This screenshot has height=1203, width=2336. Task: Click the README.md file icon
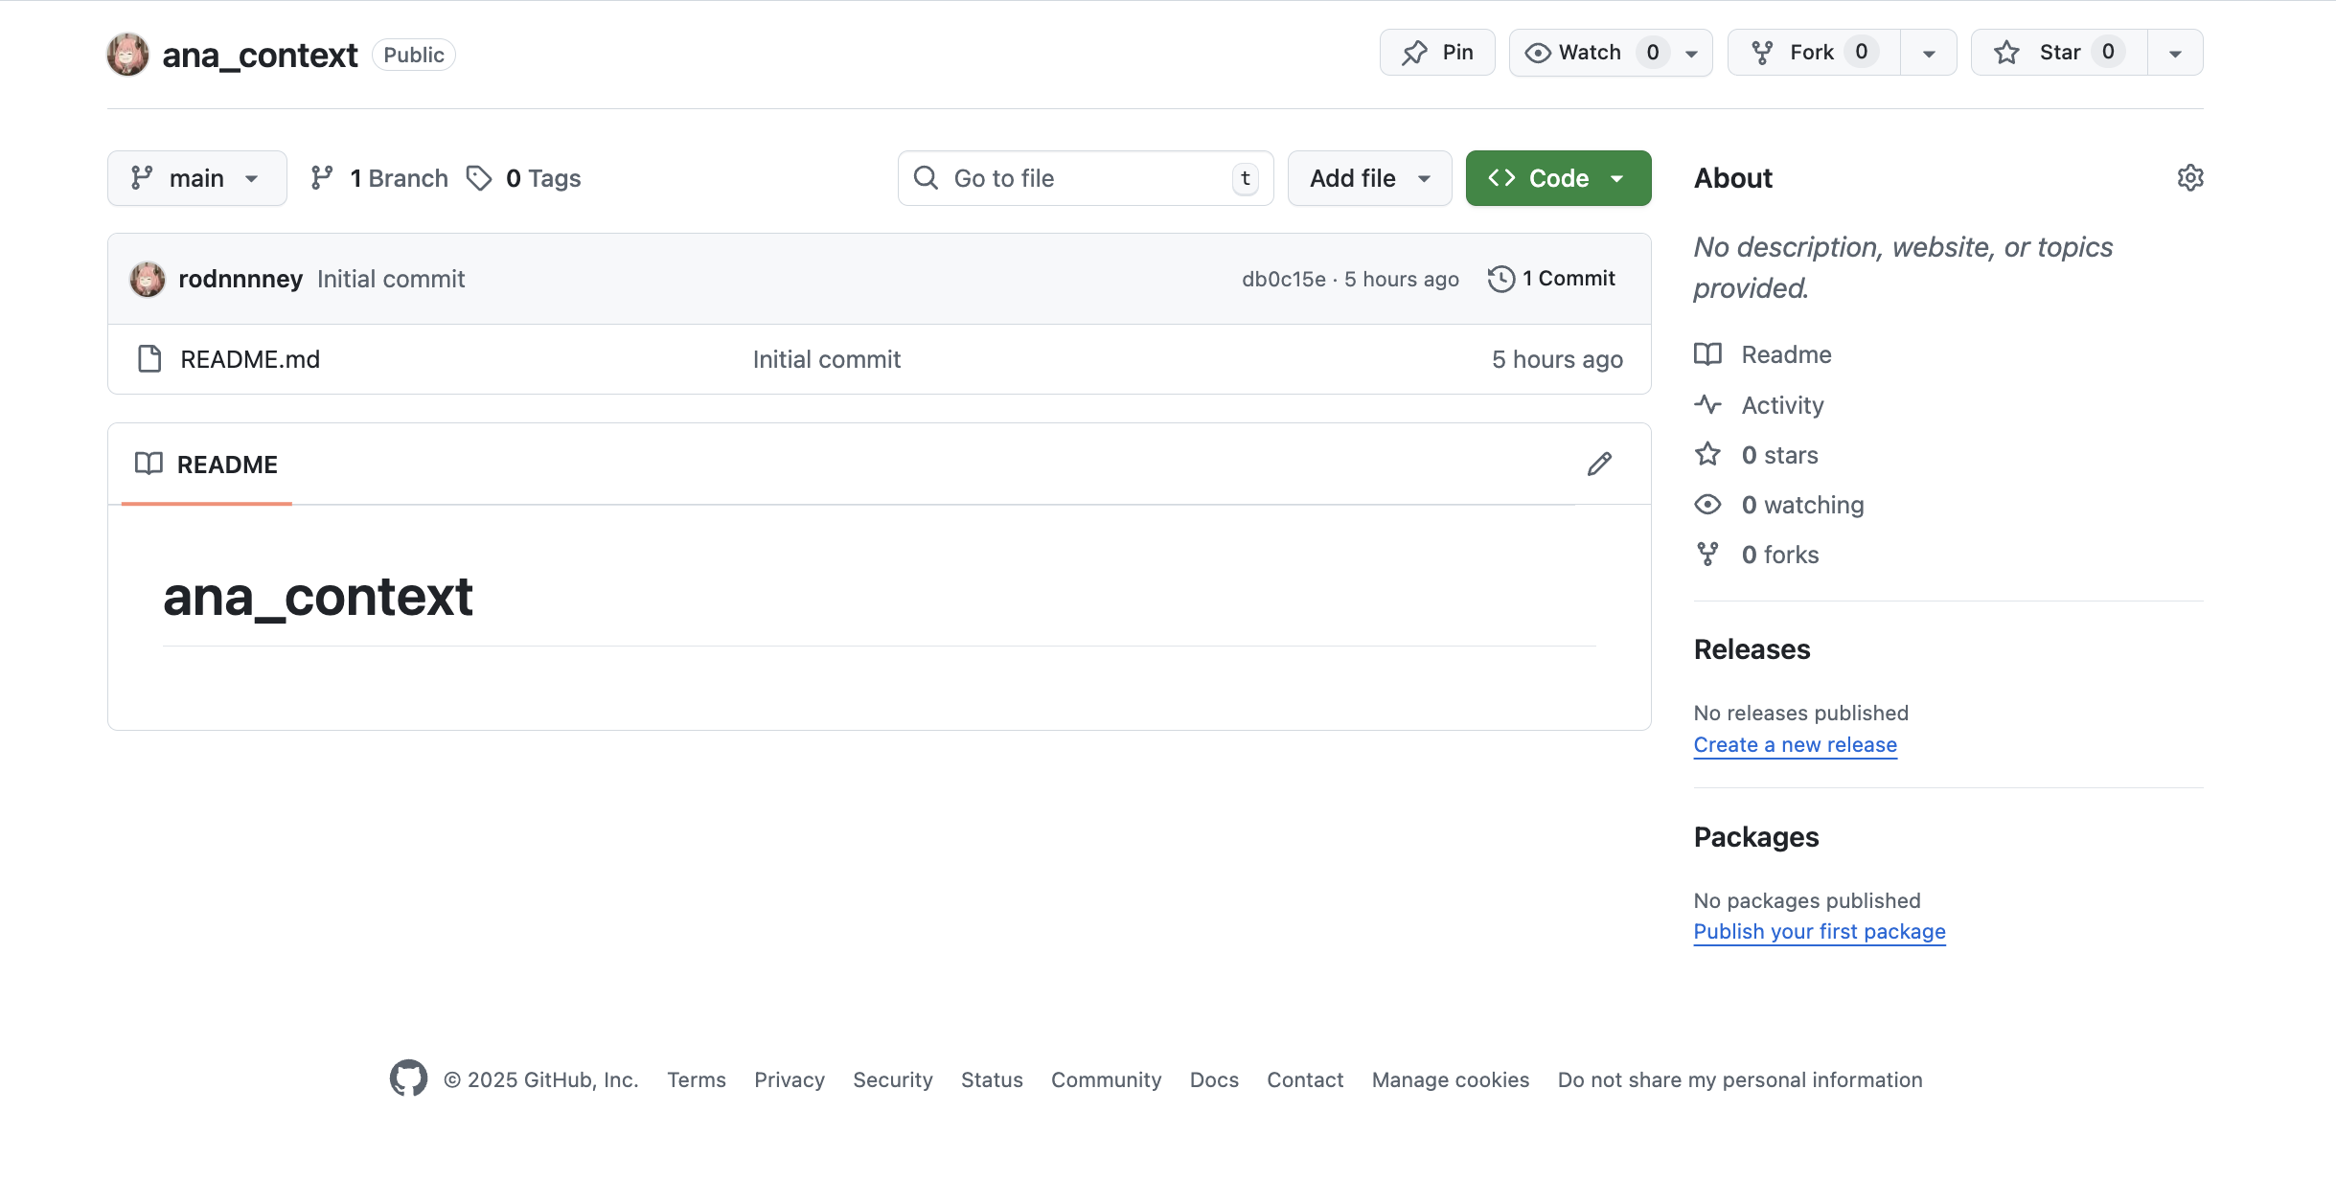[x=149, y=358]
